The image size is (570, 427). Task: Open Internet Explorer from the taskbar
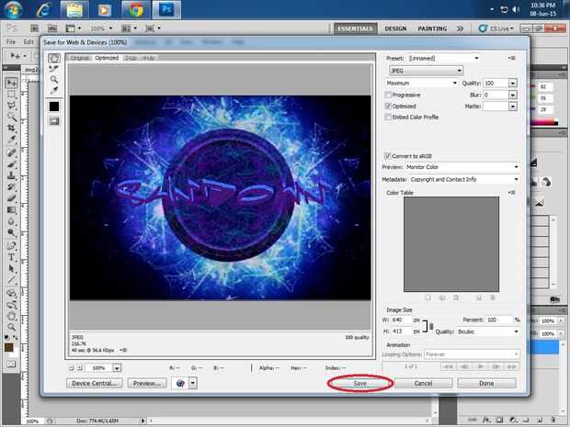43,10
